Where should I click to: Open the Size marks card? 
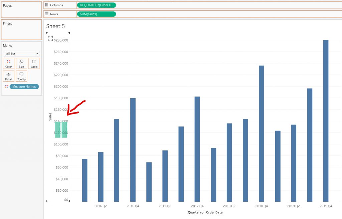[x=21, y=64]
